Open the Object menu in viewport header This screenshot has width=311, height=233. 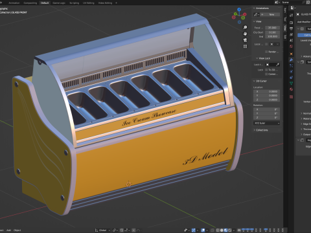point(17,230)
